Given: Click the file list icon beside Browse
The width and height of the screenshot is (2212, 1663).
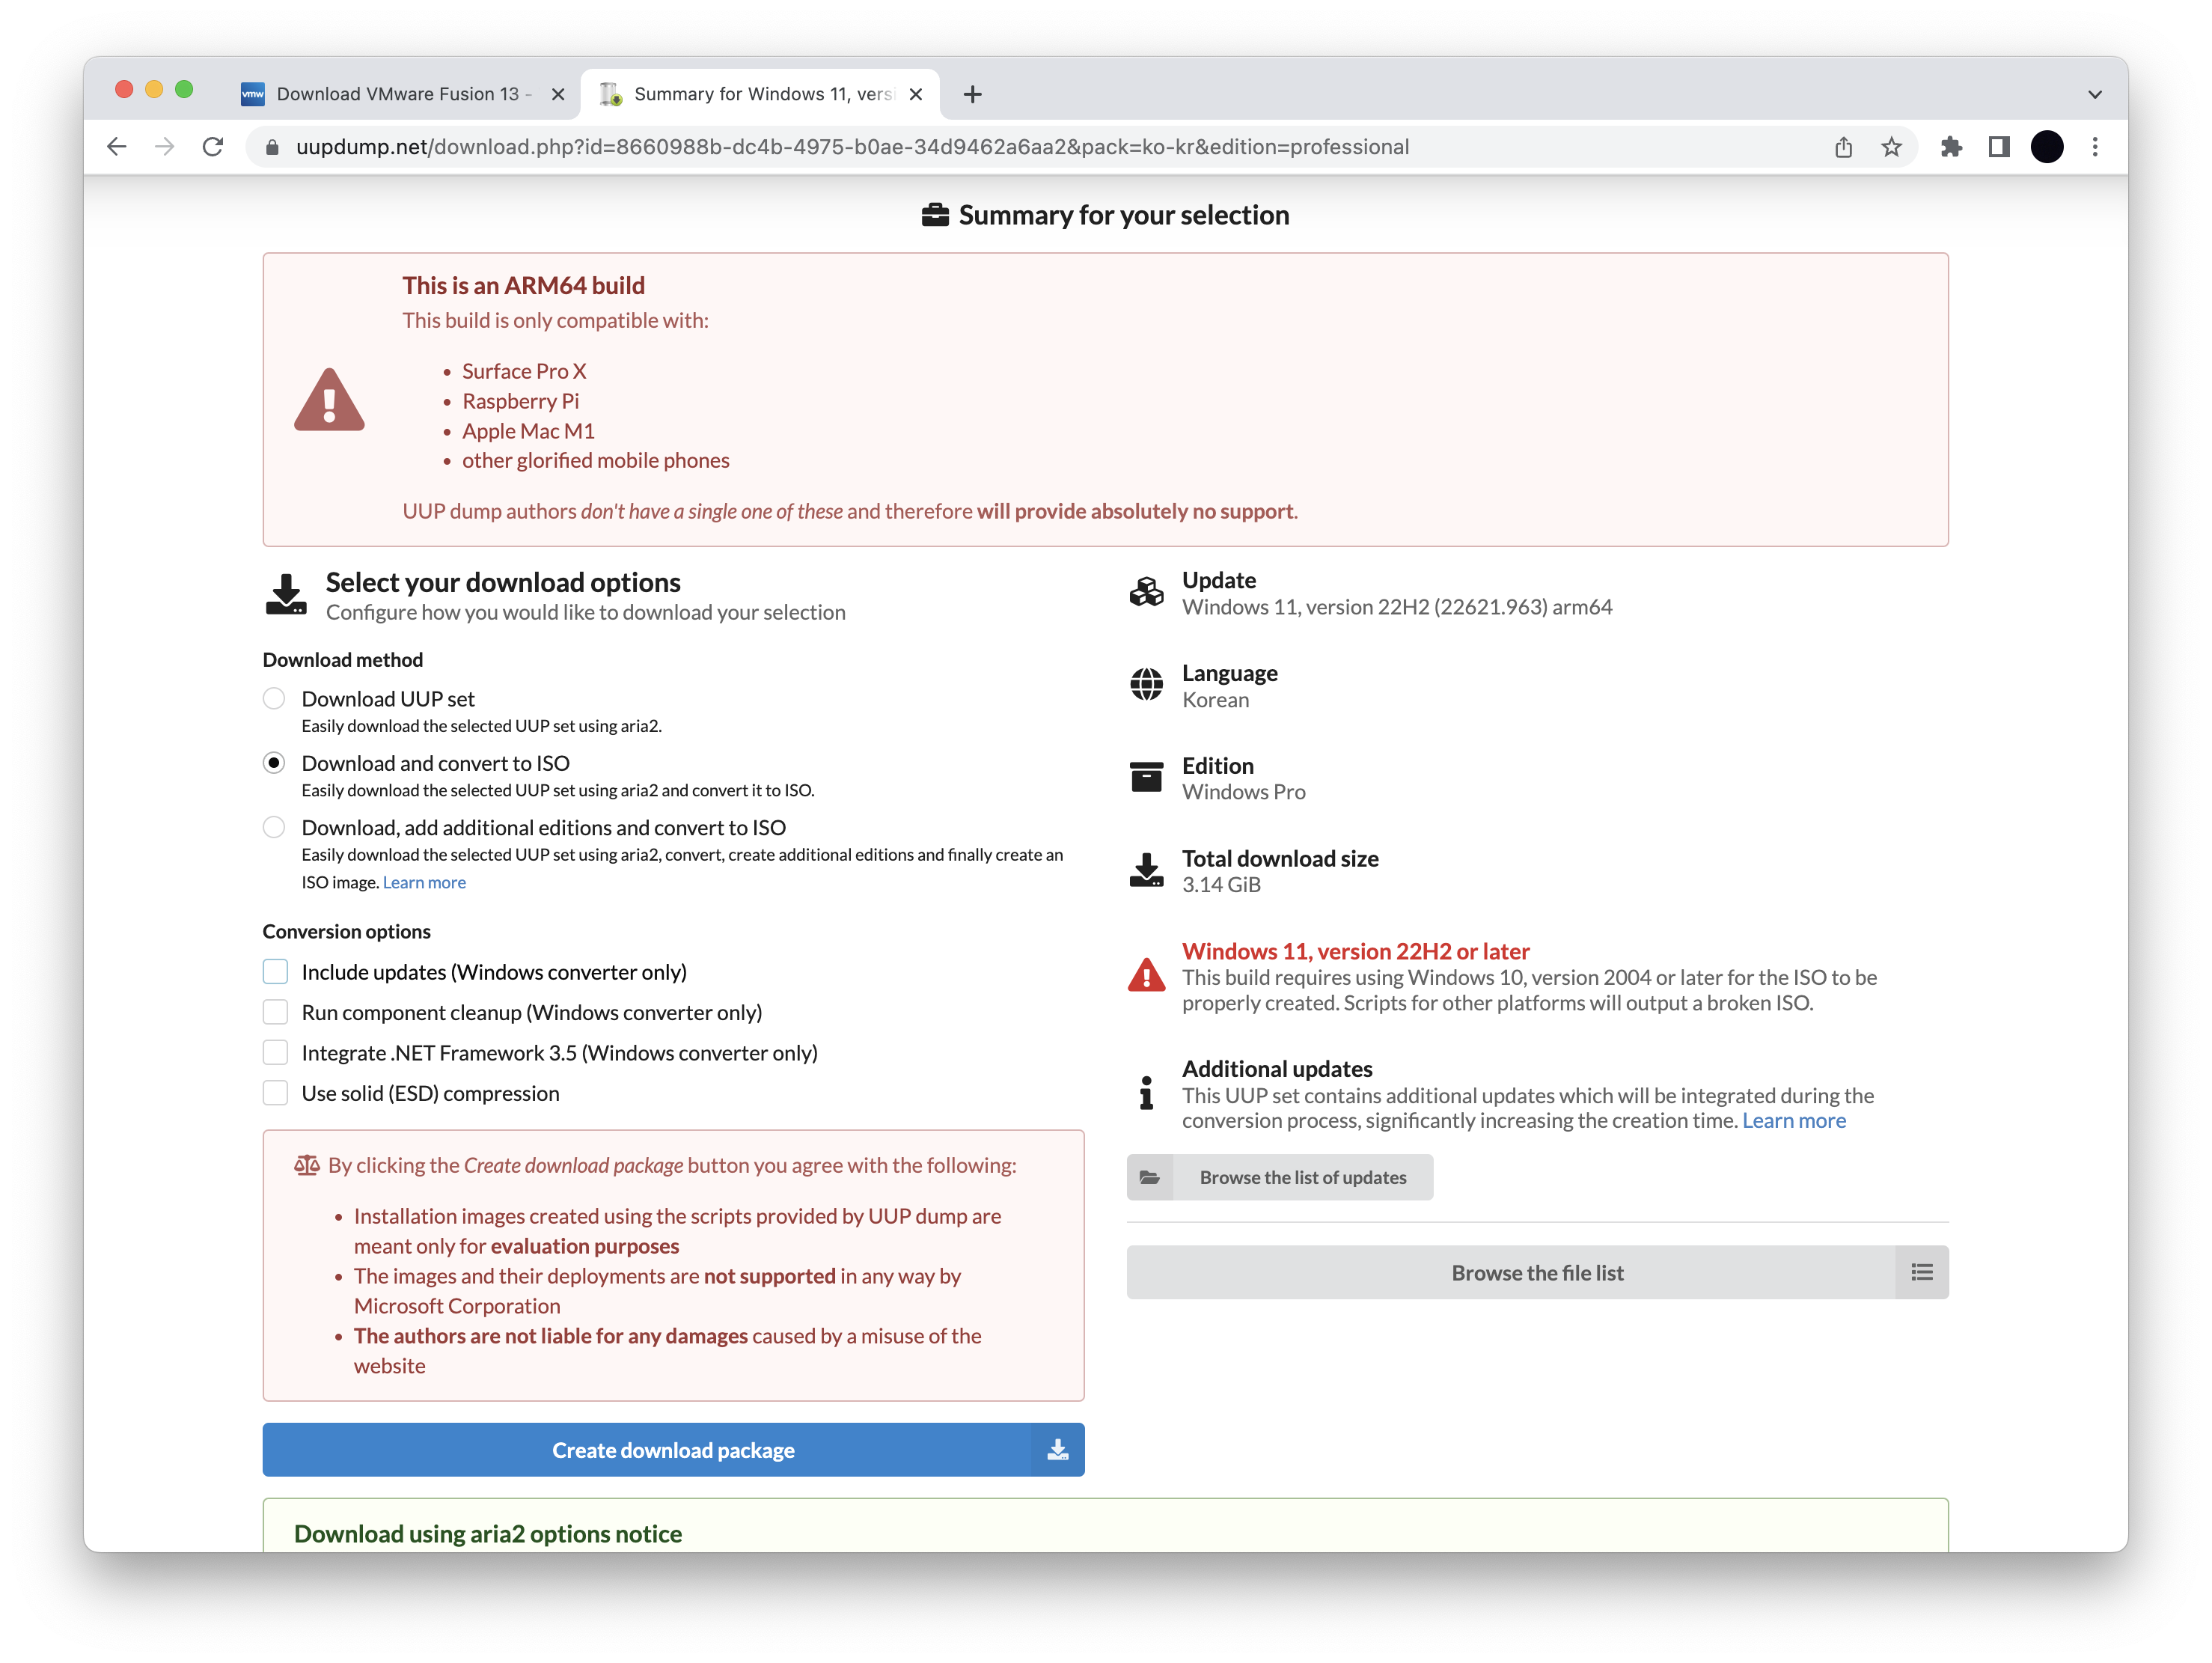Looking at the screenshot, I should [1921, 1272].
